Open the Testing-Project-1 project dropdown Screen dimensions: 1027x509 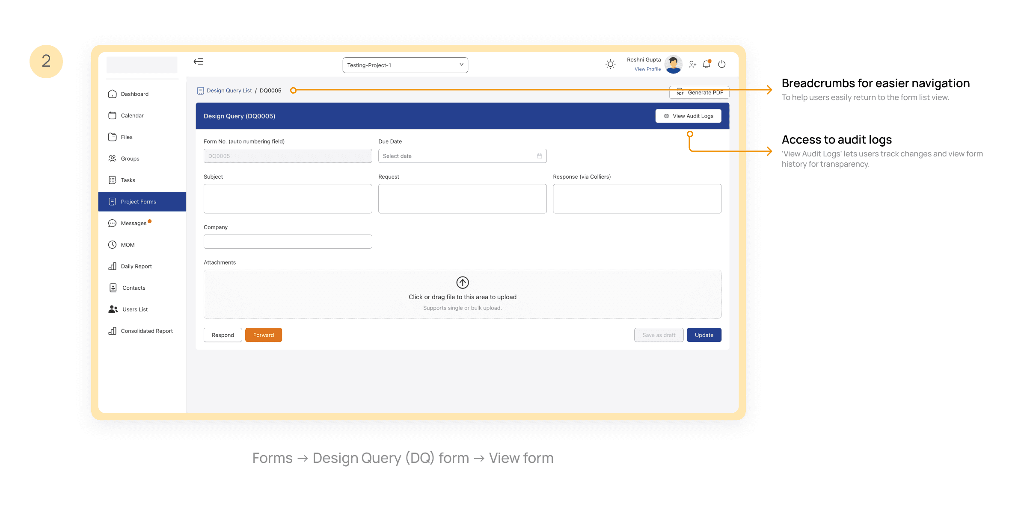[405, 65]
